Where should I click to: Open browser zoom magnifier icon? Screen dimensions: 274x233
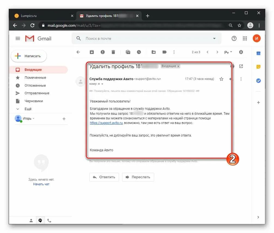click(231, 25)
